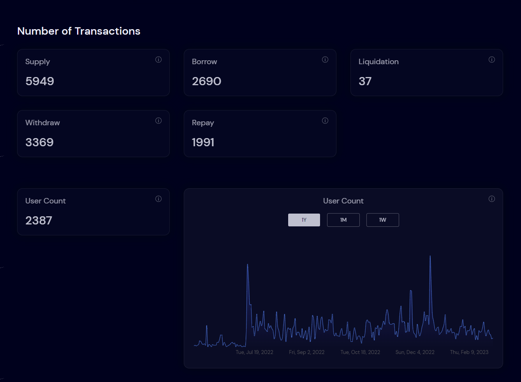Click the User Count total 2387
Viewport: 521px width, 382px height.
(x=39, y=220)
